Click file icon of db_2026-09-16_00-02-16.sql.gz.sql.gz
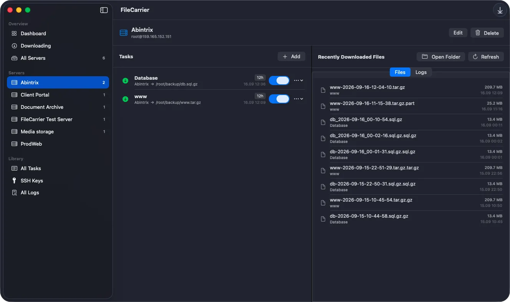Viewport: 510px width, 302px height. [x=323, y=138]
